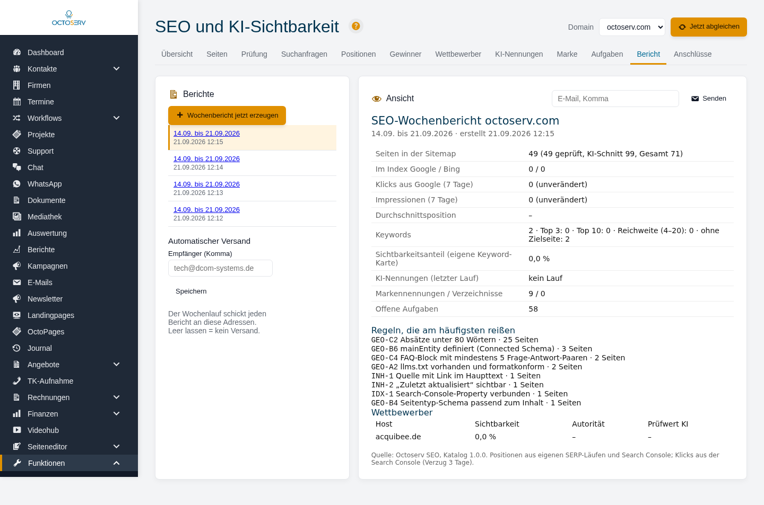Expand the Seiteneditor submenu chevron
The width and height of the screenshot is (764, 505).
coord(117,447)
